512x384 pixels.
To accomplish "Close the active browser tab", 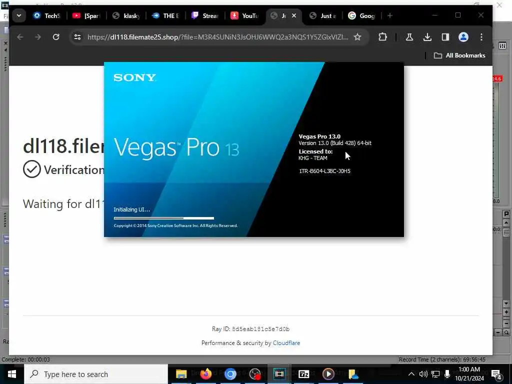I will pyautogui.click(x=294, y=15).
